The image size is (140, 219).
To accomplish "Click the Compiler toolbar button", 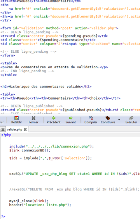I will coord(91,120).
